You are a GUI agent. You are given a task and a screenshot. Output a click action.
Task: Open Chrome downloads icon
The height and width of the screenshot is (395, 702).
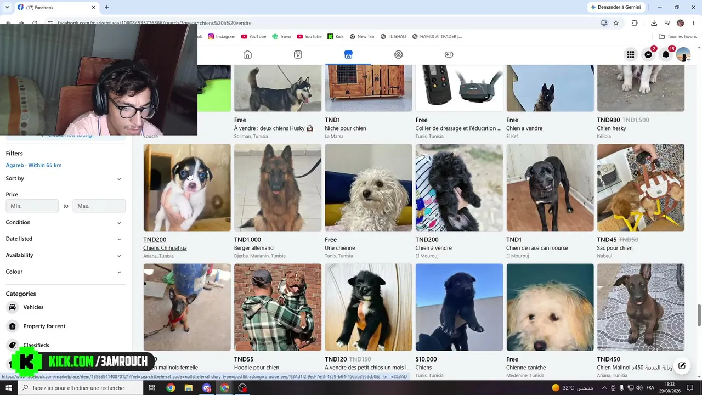tap(654, 23)
